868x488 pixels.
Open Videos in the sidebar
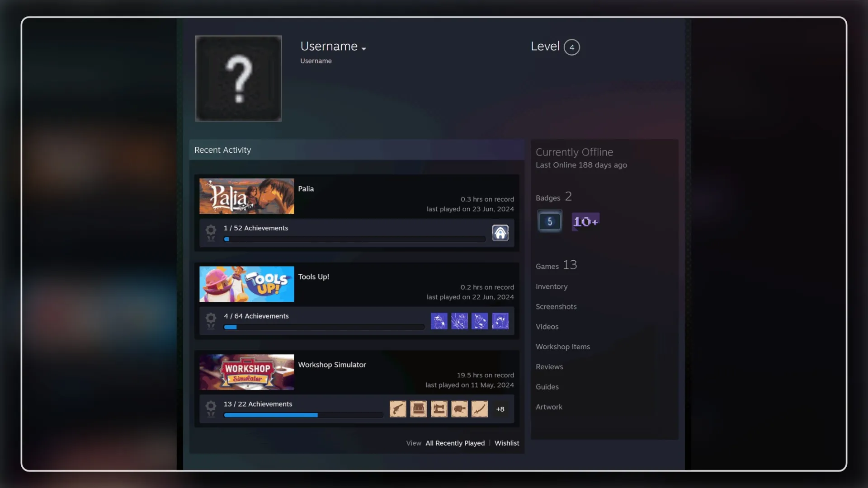[x=547, y=327]
